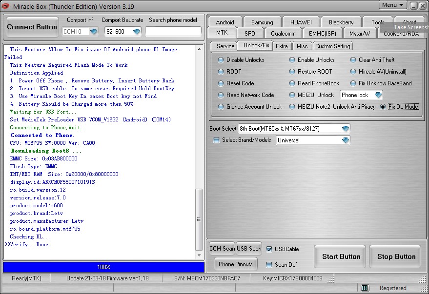The width and height of the screenshot is (429, 294).
Task: Toggle the Select Brand/Models checkbox
Action: pos(216,140)
